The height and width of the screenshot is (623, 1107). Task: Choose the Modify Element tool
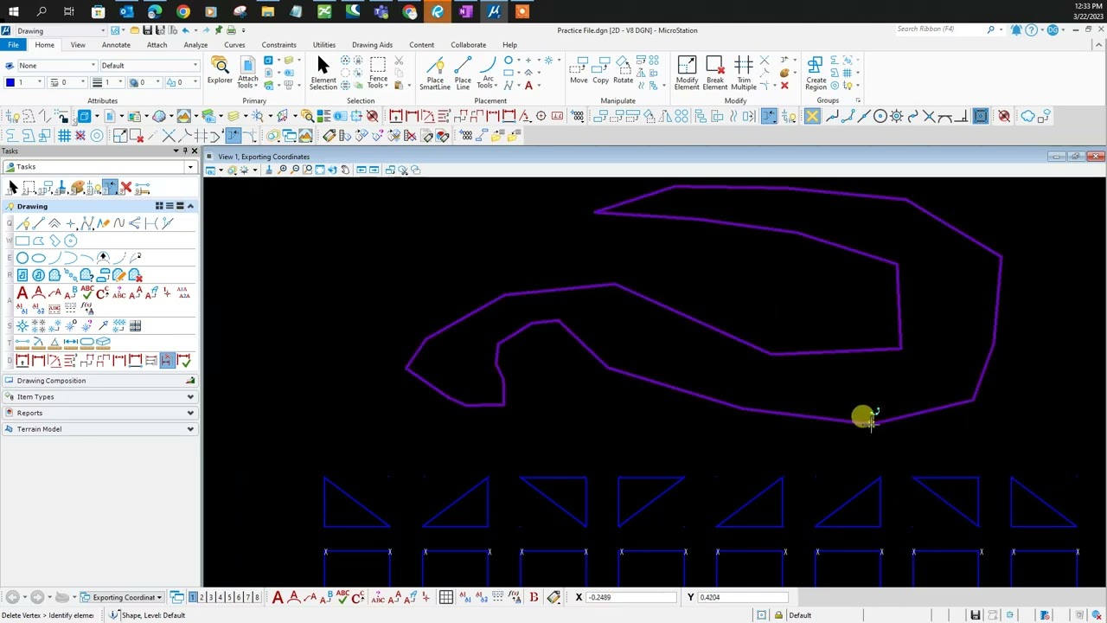[x=687, y=74]
